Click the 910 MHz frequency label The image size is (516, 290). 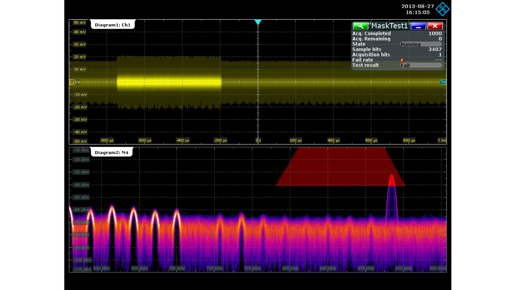tap(404, 269)
